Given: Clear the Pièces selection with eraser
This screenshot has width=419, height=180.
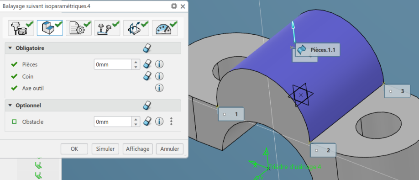Looking at the screenshot, I should tap(147, 64).
